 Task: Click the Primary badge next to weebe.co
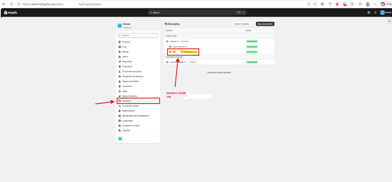click(x=185, y=41)
